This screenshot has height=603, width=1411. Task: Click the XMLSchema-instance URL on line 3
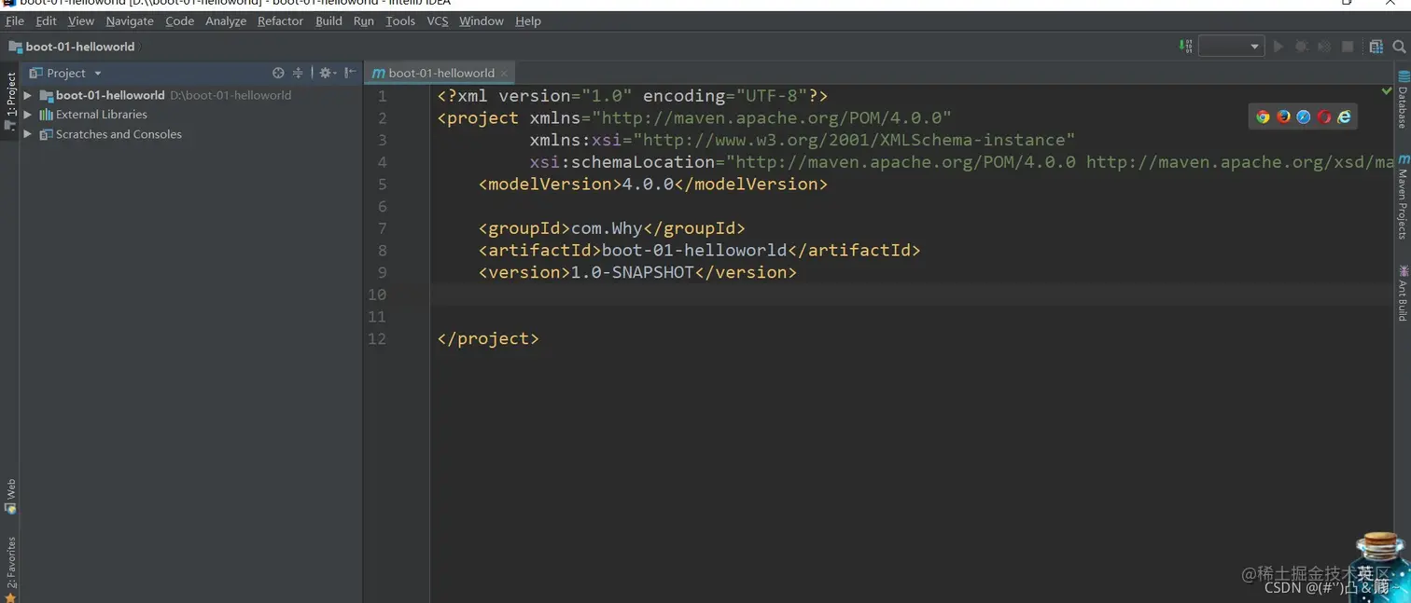pyautogui.click(x=855, y=140)
